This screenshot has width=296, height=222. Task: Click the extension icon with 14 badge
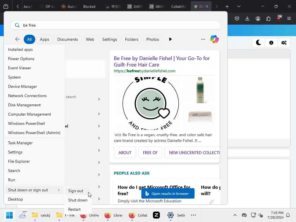[x=279, y=18]
